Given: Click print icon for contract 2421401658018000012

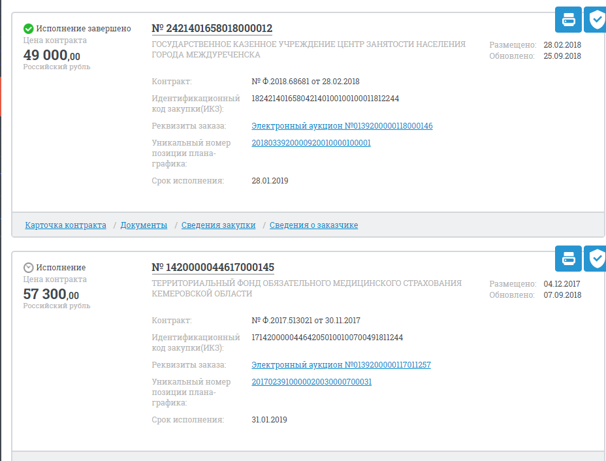Looking at the screenshot, I should (568, 20).
